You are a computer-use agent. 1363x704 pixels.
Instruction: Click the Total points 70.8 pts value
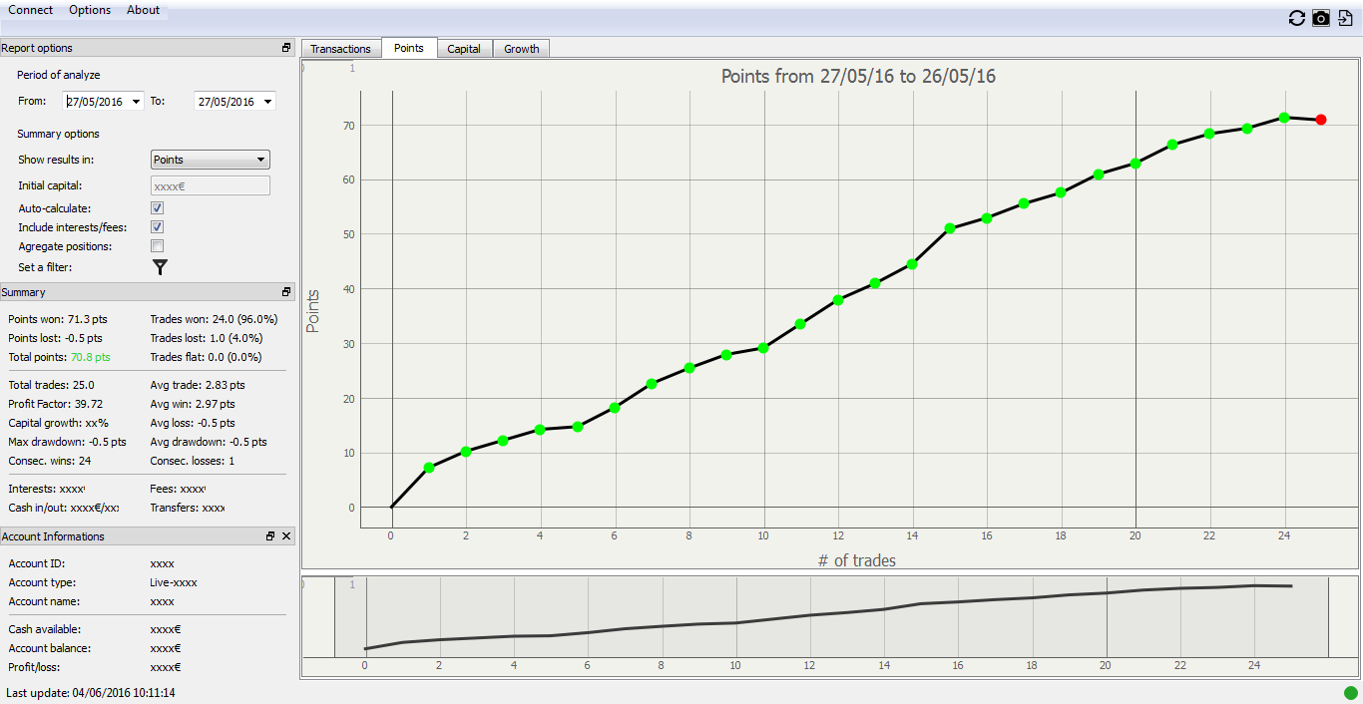pos(91,357)
